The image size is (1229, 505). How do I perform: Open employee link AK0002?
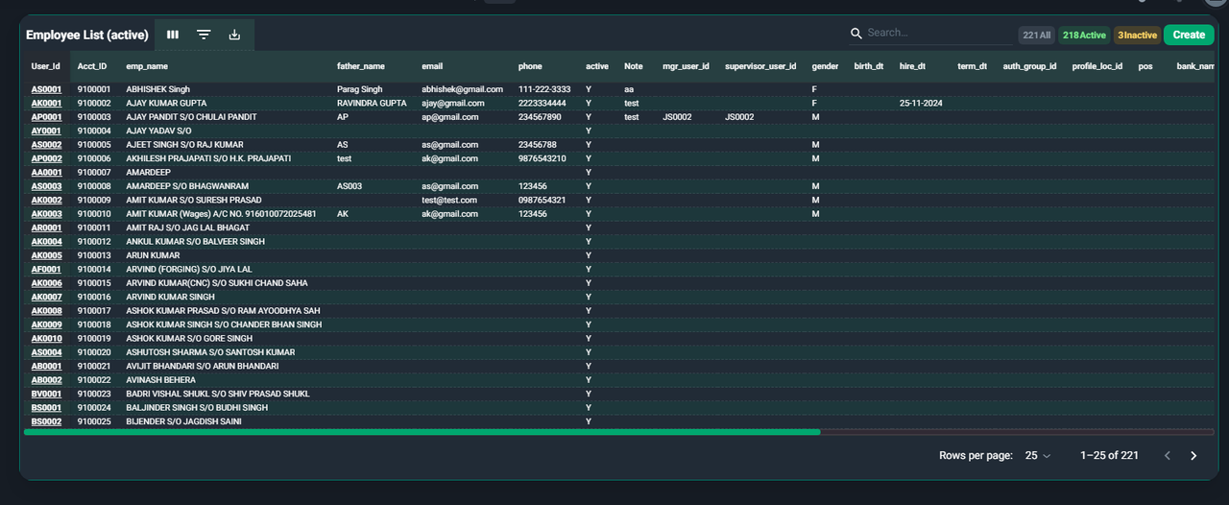coord(46,200)
